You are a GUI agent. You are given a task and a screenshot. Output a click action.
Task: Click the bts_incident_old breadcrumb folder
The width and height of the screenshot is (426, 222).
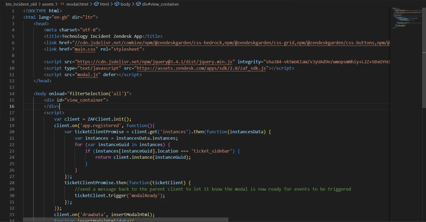click(21, 4)
